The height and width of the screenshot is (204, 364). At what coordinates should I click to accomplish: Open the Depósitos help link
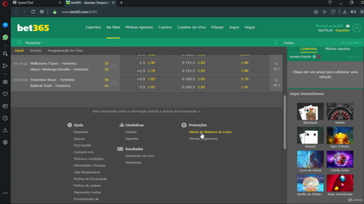[x=81, y=132]
